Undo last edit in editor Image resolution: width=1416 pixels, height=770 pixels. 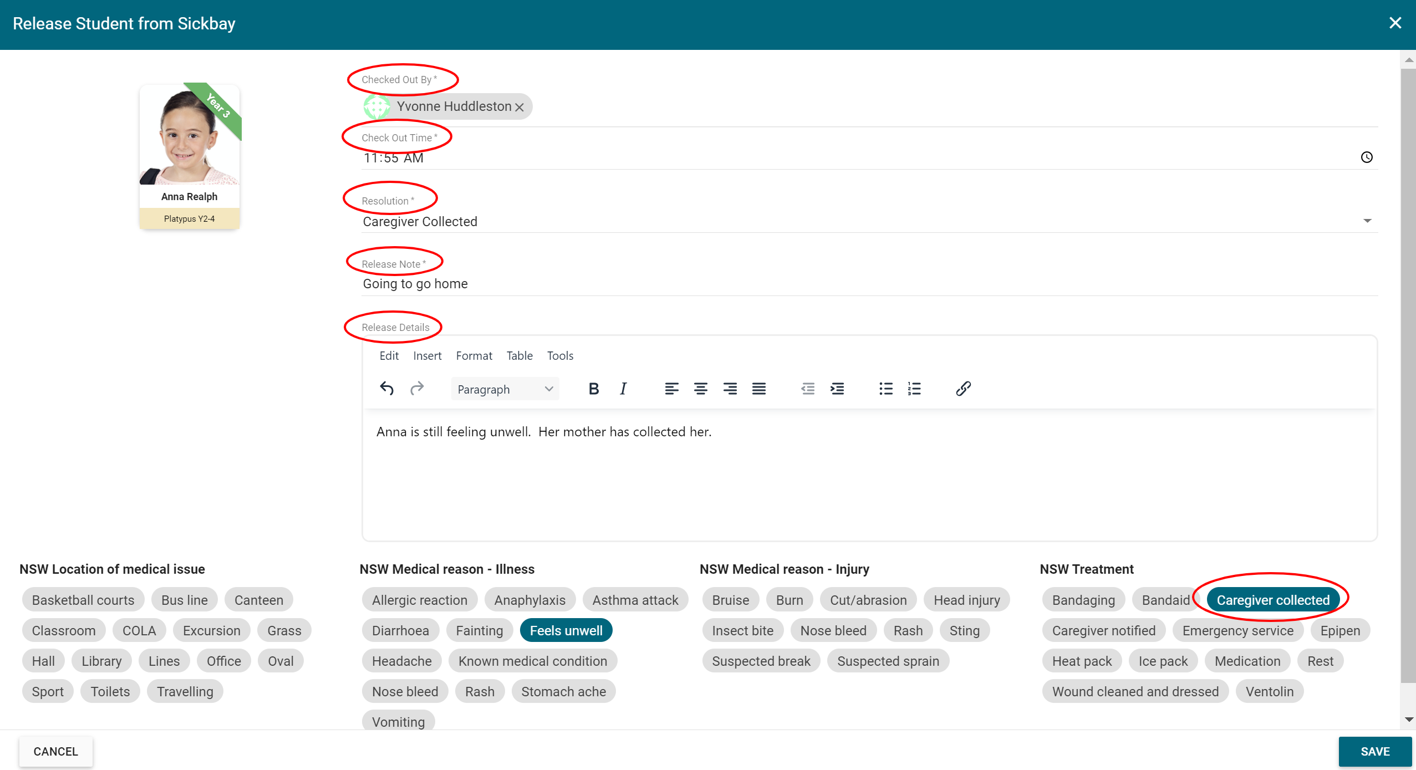coord(386,389)
